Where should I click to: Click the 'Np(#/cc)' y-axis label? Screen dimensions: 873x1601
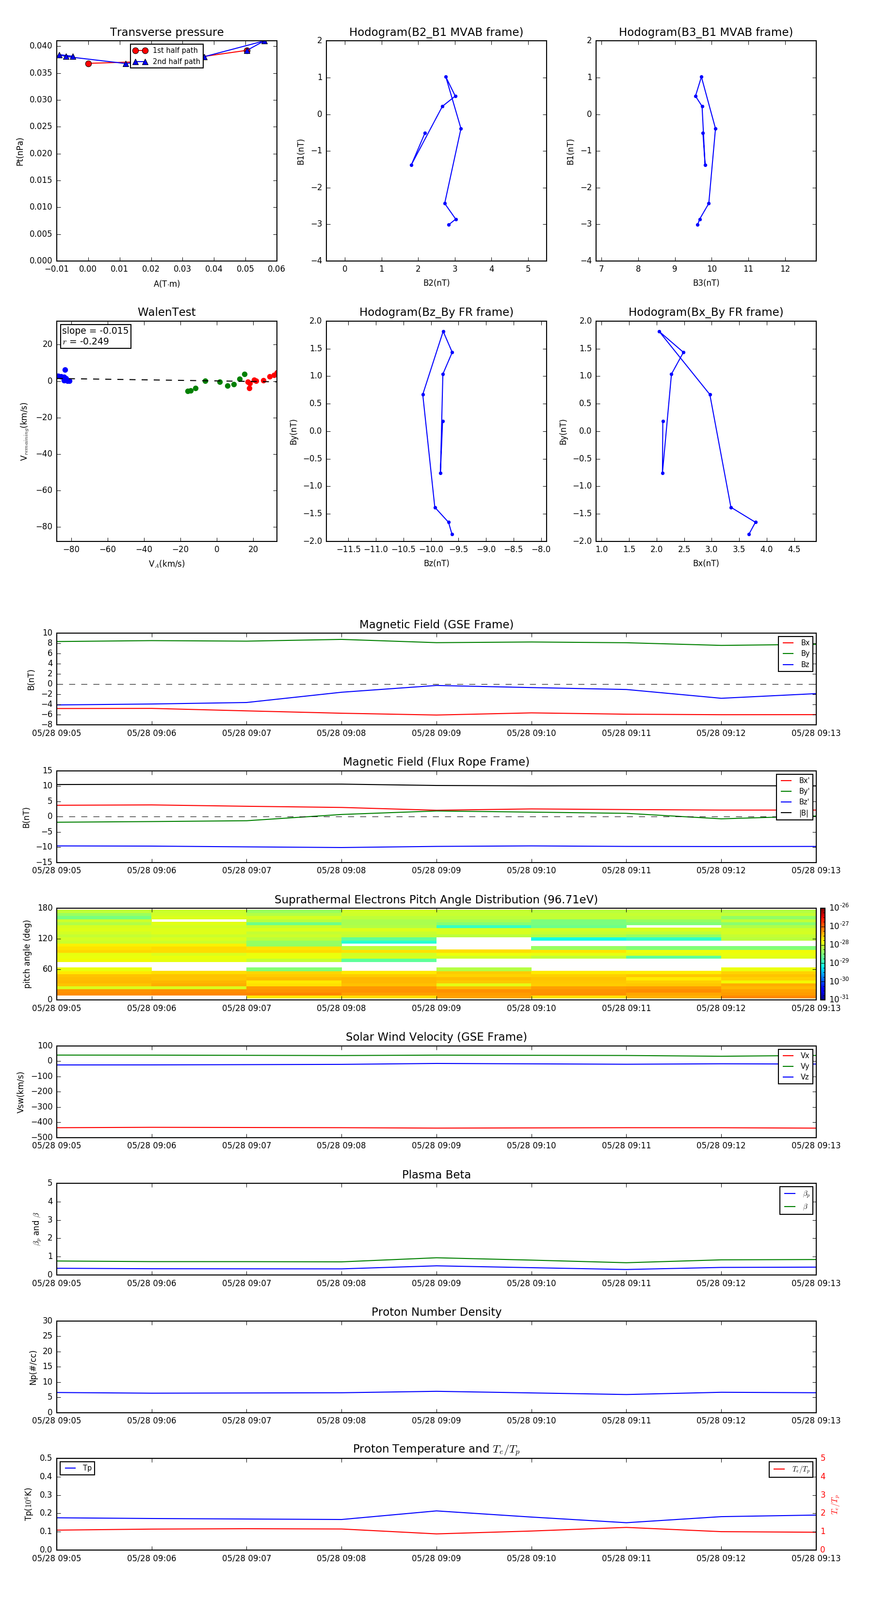click(x=33, y=1367)
